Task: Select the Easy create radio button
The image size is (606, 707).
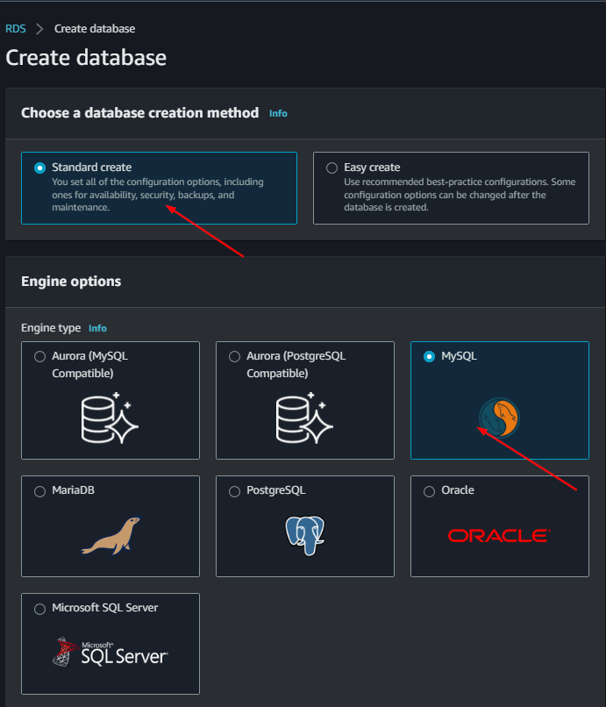Action: [x=332, y=168]
